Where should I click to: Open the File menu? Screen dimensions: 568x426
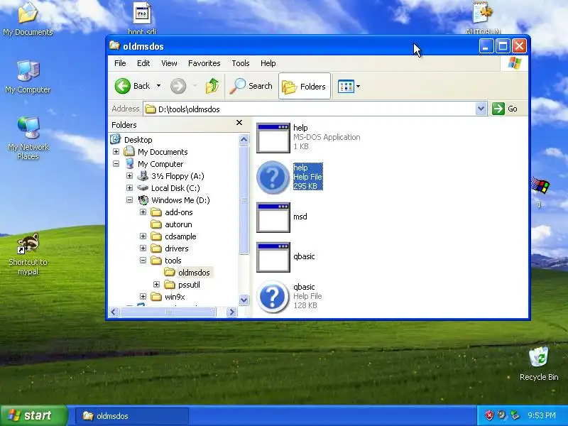[x=120, y=63]
